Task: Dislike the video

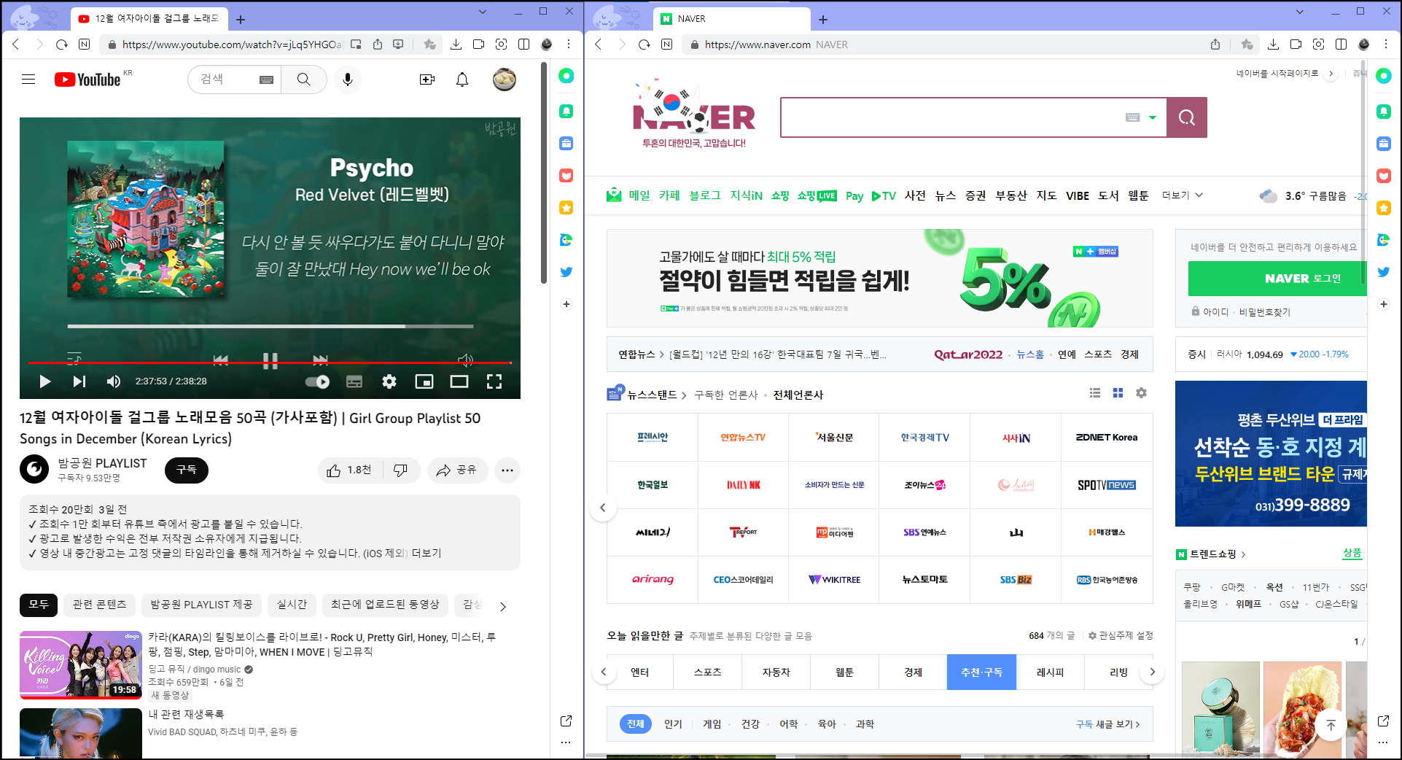Action: [400, 470]
